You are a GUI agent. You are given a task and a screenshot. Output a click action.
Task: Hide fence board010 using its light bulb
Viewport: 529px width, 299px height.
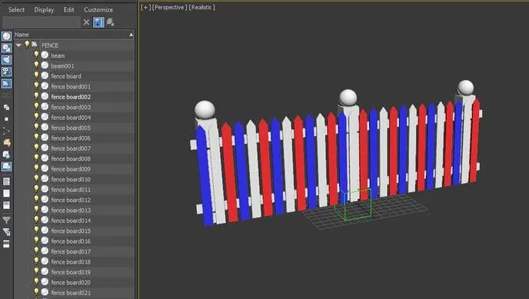[x=36, y=178]
